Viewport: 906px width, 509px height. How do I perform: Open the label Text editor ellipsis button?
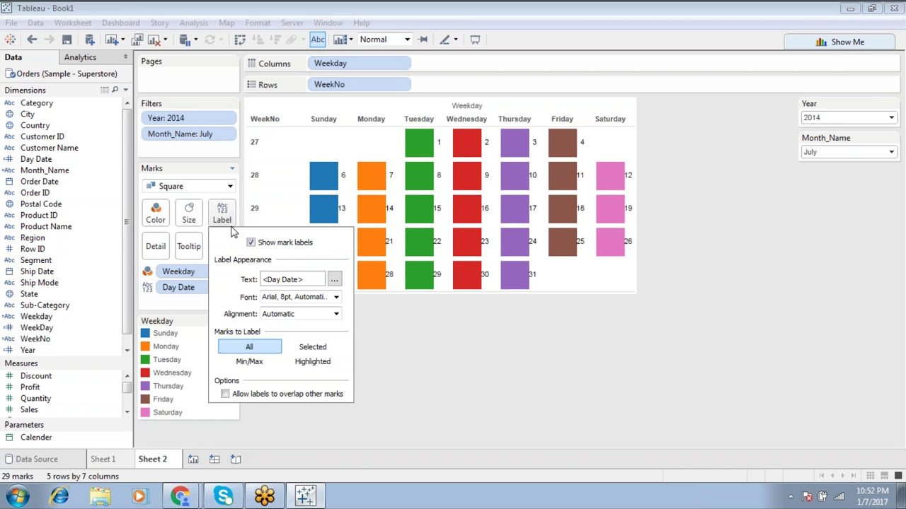(334, 279)
